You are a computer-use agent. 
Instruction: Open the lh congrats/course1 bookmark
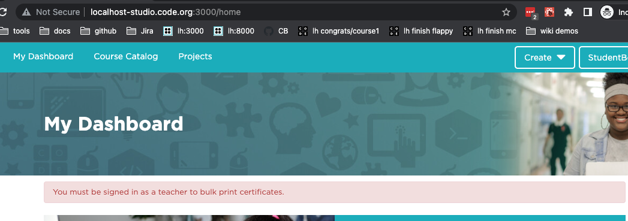coord(338,31)
